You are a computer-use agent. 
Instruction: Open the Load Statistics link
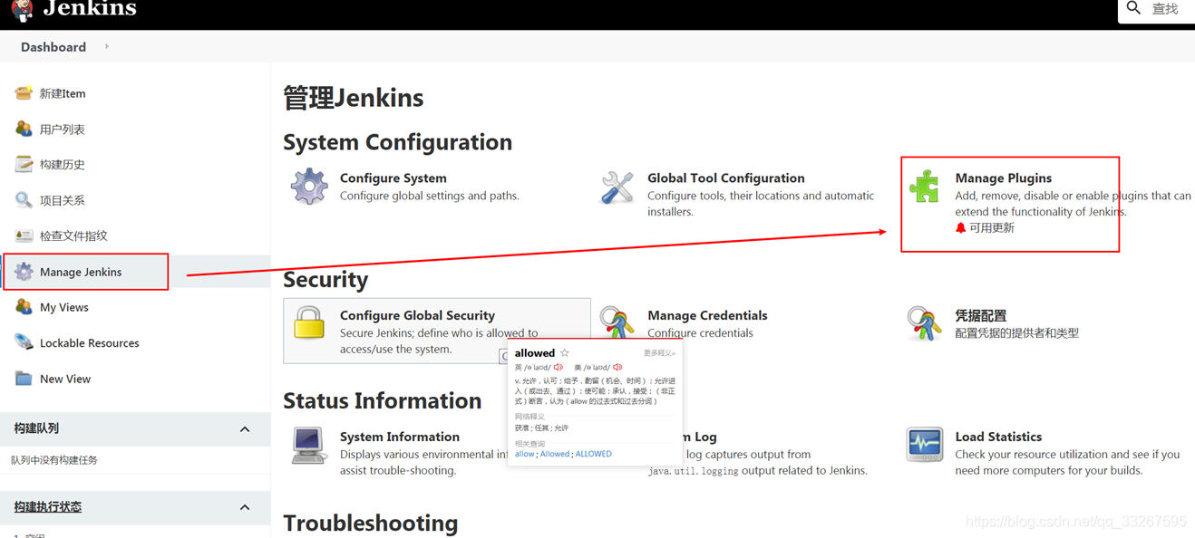coord(998,437)
